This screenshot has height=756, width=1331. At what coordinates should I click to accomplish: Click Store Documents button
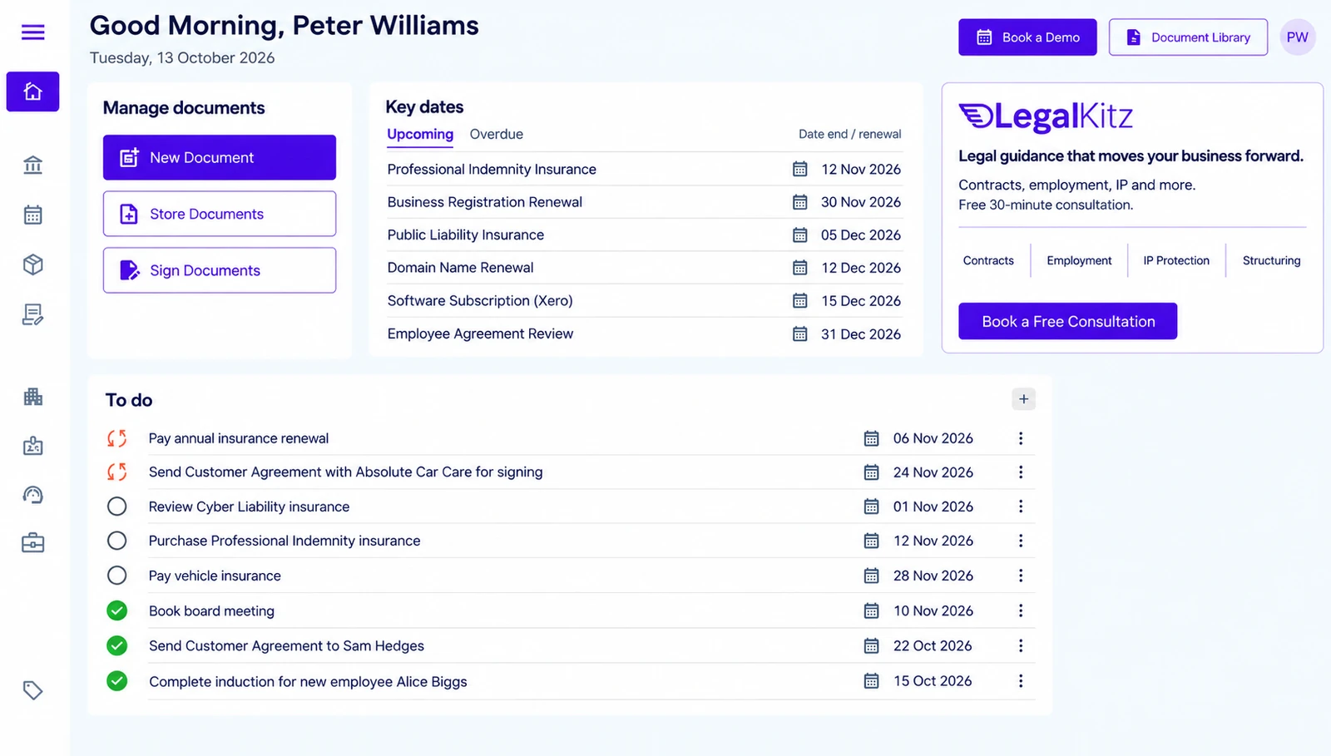pos(220,214)
